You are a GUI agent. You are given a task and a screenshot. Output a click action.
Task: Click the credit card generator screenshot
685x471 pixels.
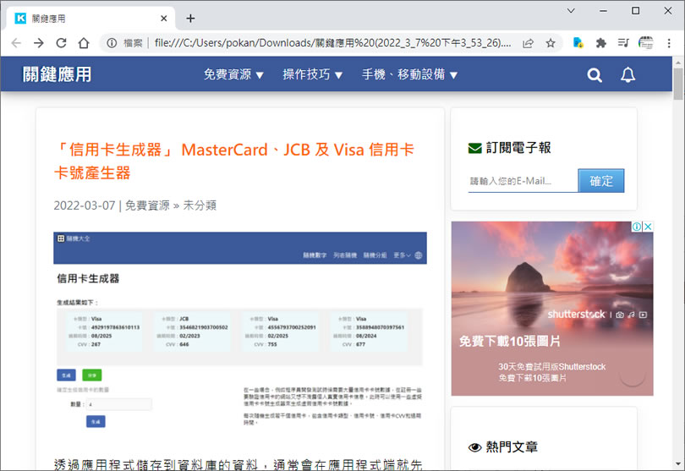click(x=240, y=331)
